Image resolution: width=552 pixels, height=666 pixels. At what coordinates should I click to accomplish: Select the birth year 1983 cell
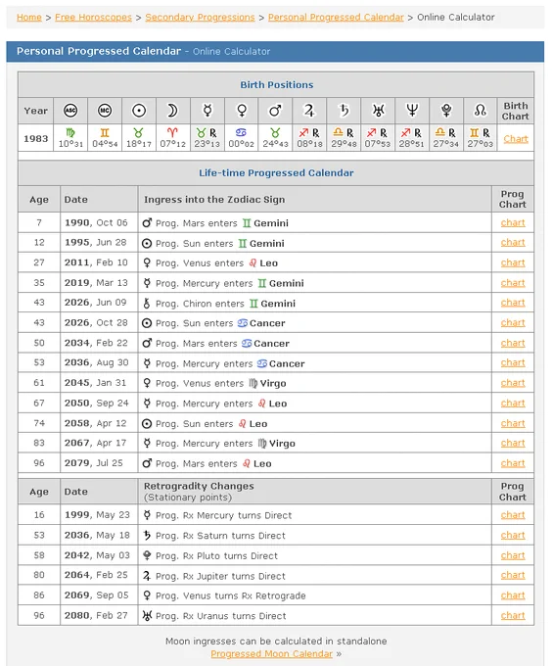[35, 138]
